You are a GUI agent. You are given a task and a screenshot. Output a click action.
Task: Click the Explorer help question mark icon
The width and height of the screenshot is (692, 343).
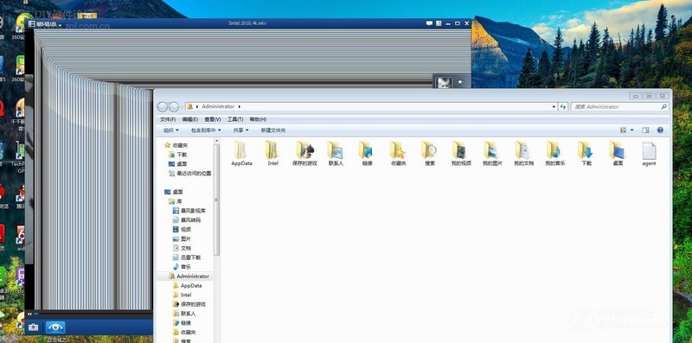tap(660, 130)
